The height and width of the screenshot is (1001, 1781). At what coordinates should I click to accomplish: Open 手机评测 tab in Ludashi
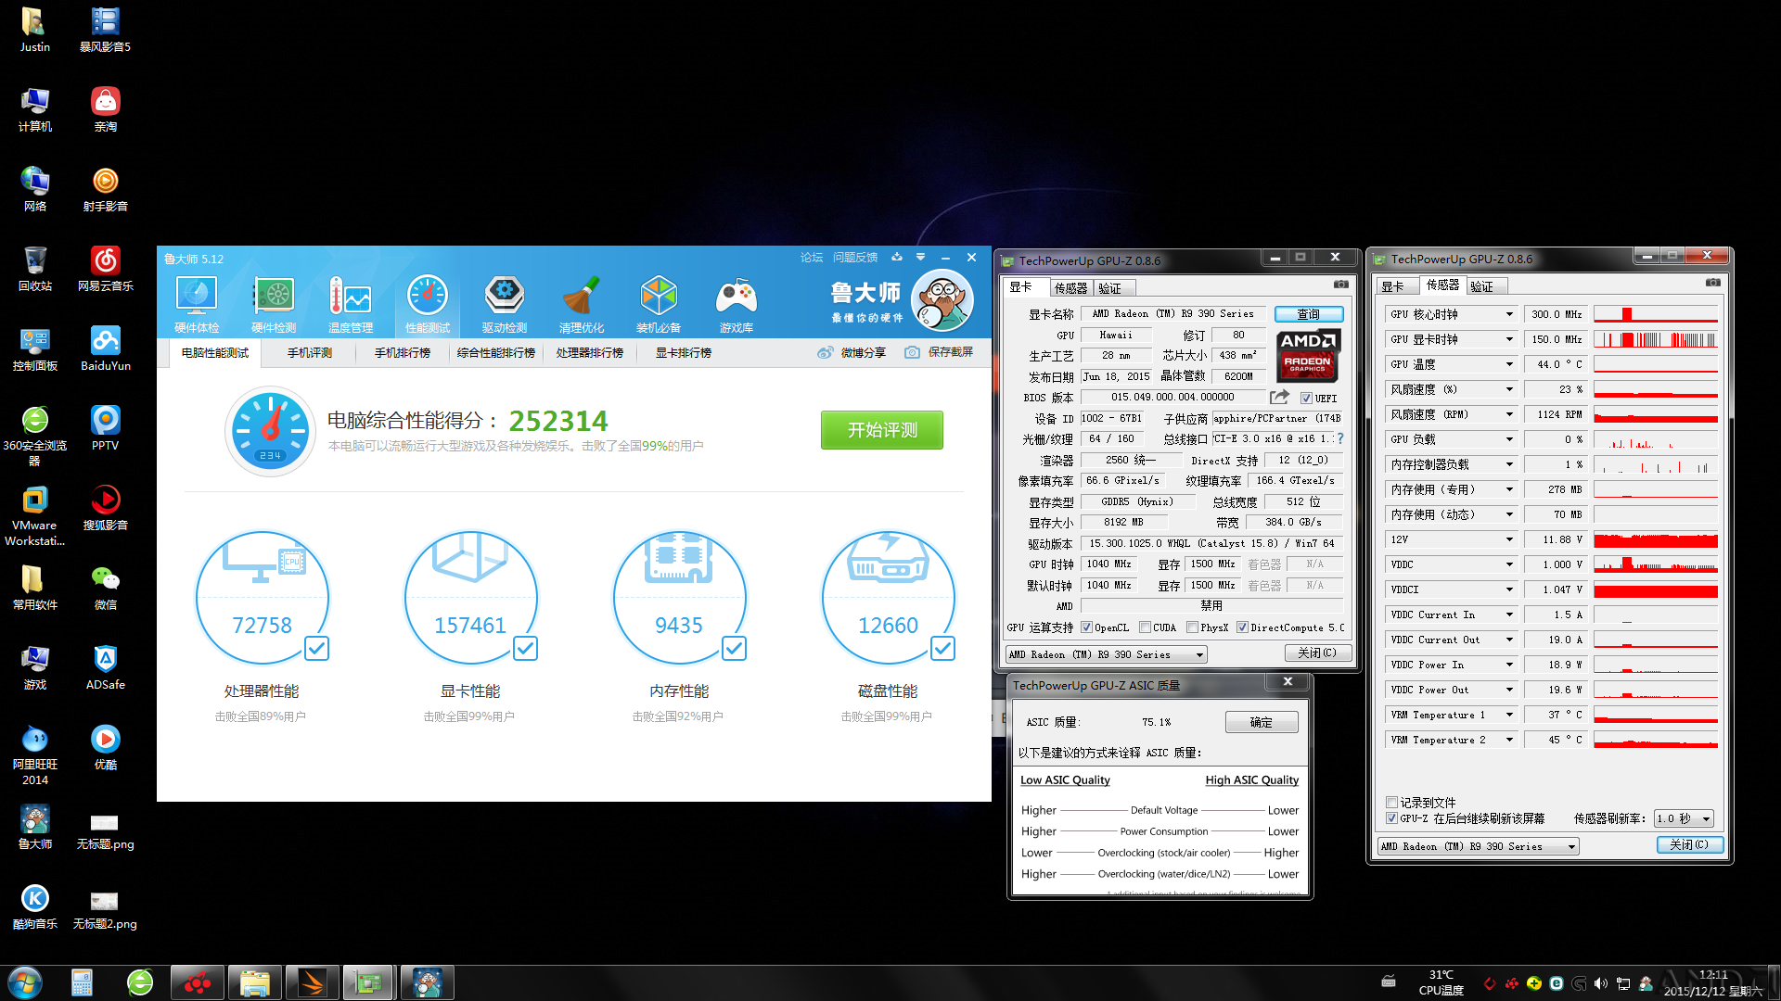pyautogui.click(x=309, y=353)
